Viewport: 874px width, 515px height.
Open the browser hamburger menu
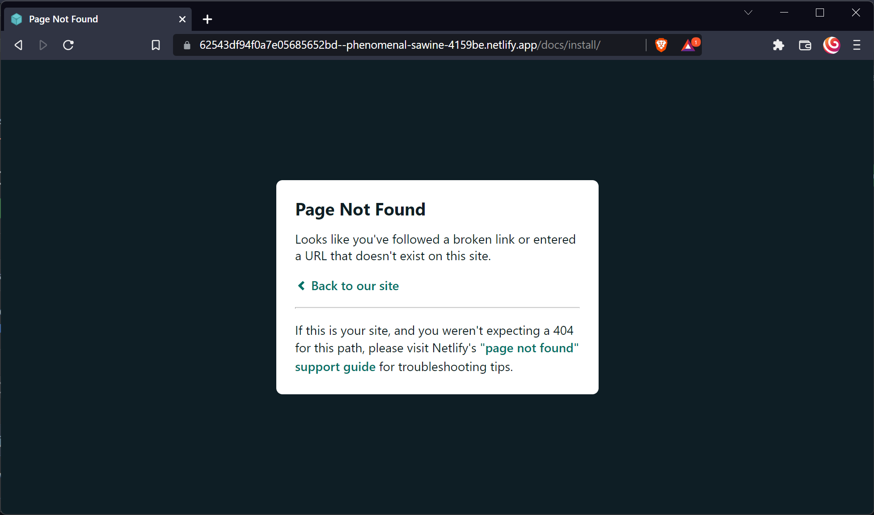click(857, 45)
